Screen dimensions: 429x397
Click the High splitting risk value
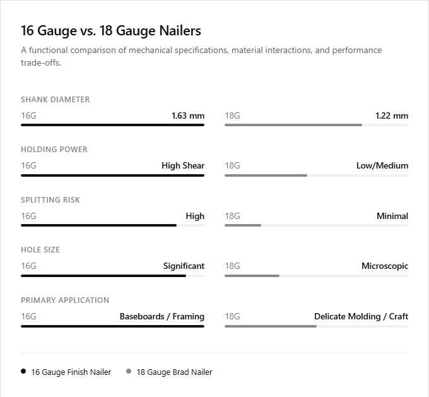click(195, 216)
